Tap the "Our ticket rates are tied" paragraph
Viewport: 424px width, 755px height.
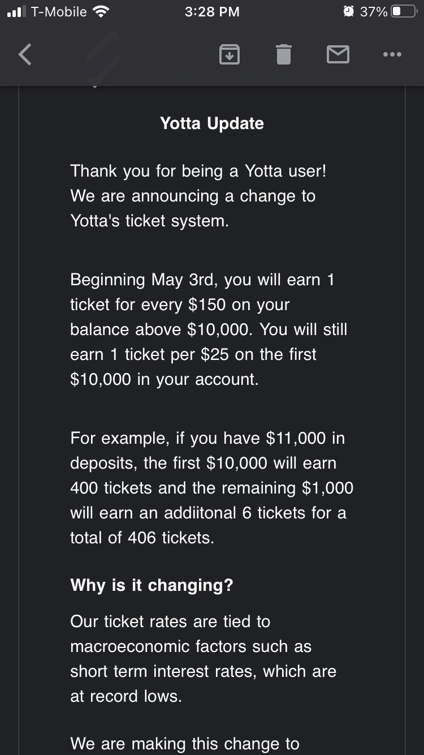coord(203,659)
